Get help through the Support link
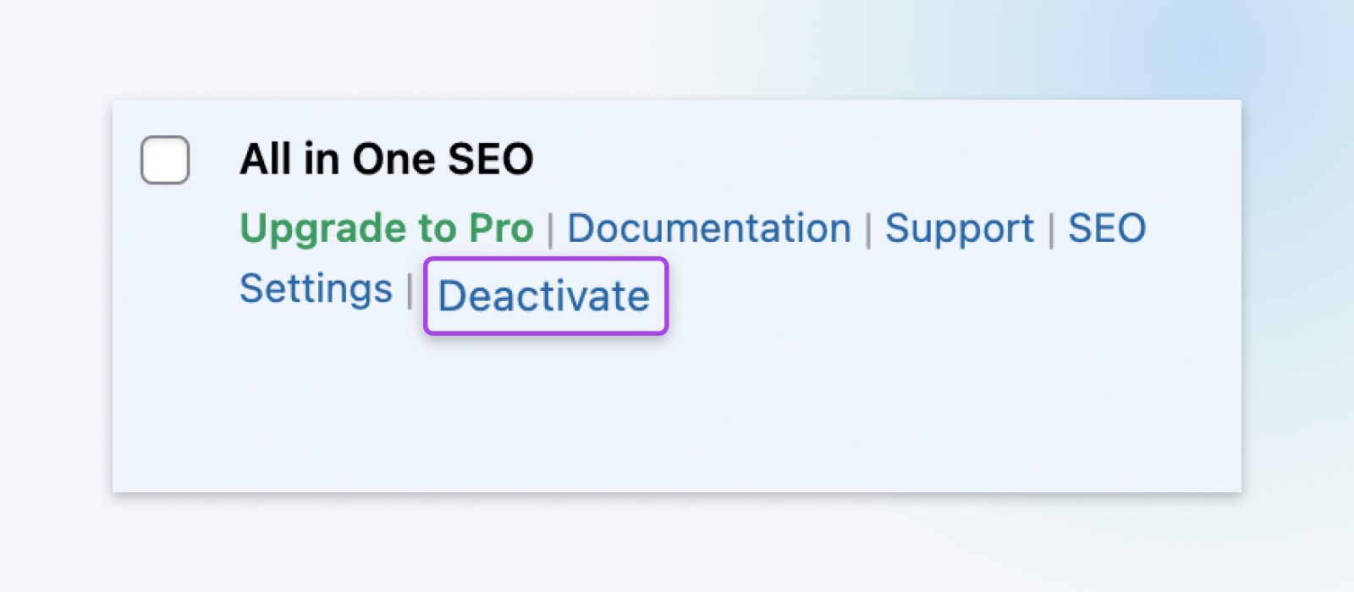This screenshot has height=592, width=1354. (960, 228)
